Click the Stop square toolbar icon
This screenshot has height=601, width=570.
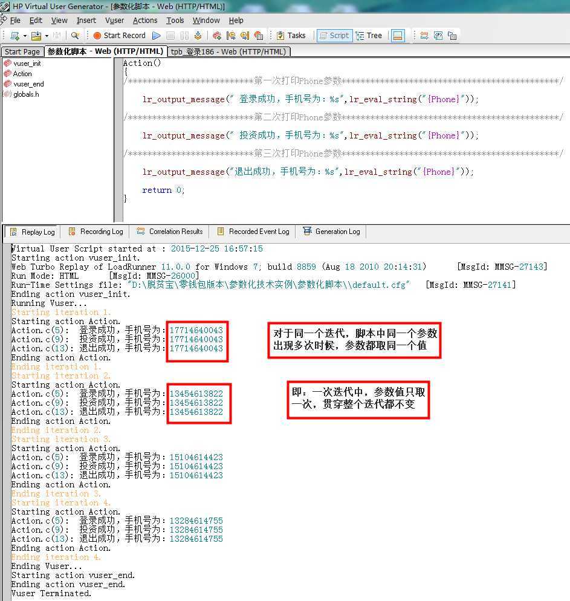pyautogui.click(x=170, y=36)
